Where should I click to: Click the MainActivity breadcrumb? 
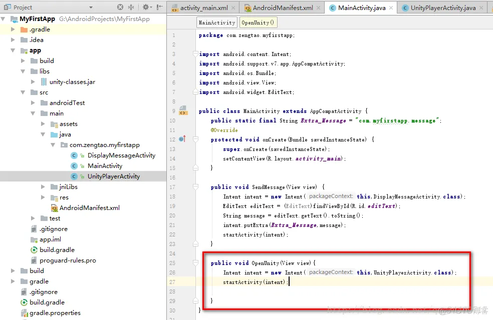coord(216,22)
